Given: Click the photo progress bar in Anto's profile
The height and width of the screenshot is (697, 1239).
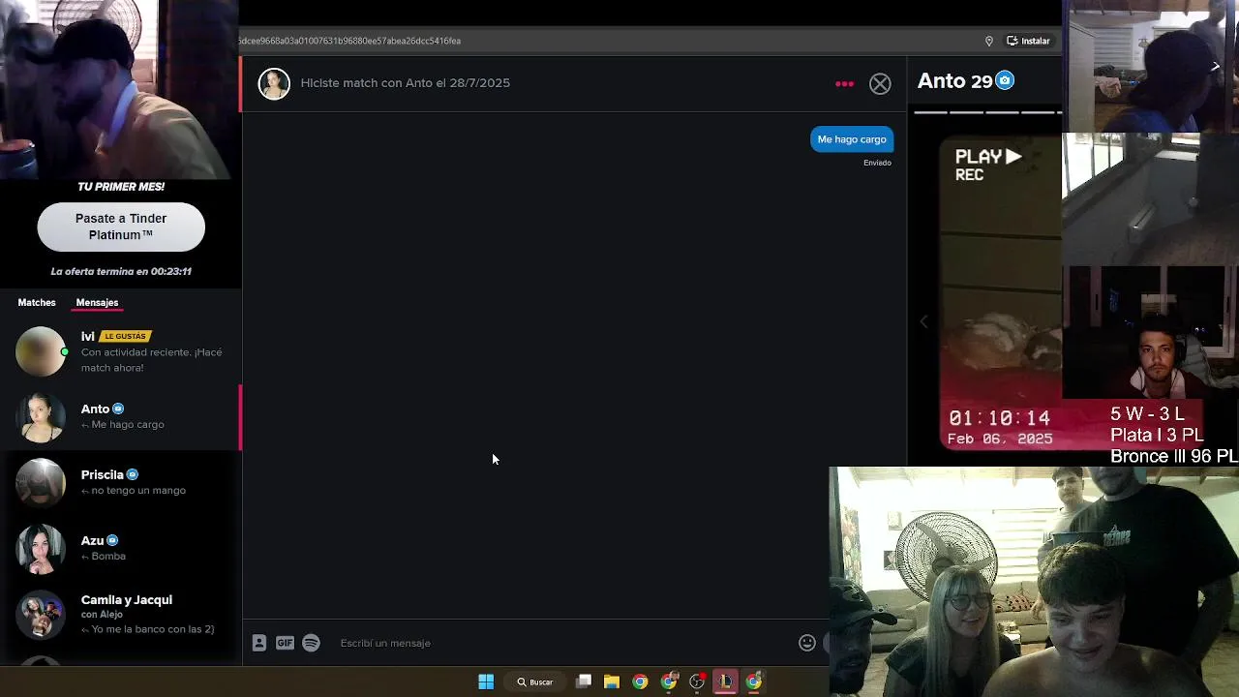Looking at the screenshot, I should [x=987, y=112].
